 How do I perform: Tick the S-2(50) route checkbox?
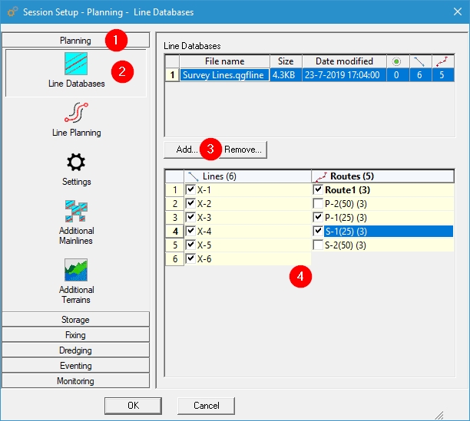[x=318, y=245]
